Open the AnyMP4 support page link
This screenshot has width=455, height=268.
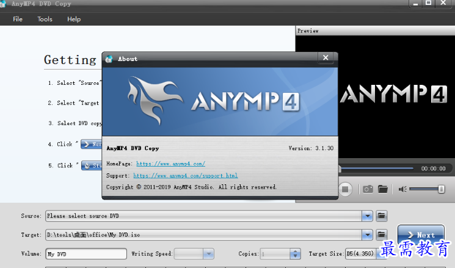186,175
